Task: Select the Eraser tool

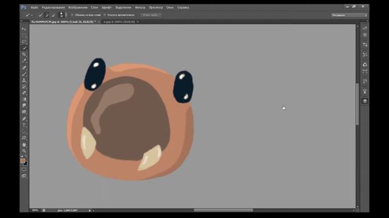Action: click(24, 93)
